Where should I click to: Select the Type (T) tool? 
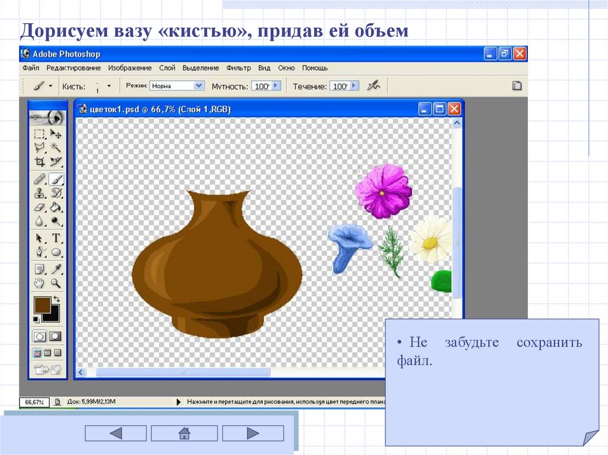[x=56, y=238]
